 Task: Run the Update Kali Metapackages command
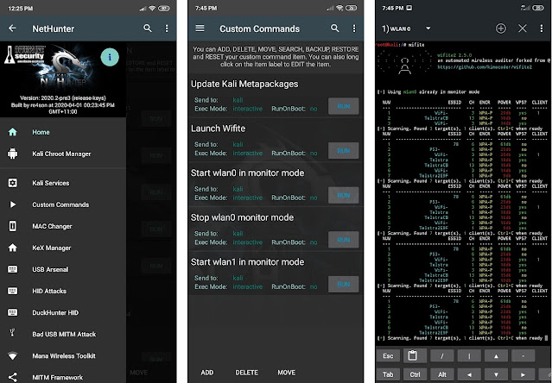344,106
